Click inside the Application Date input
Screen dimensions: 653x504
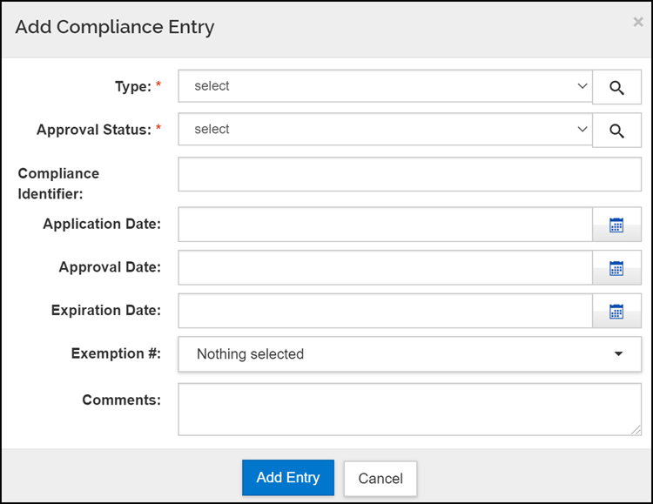[385, 225]
